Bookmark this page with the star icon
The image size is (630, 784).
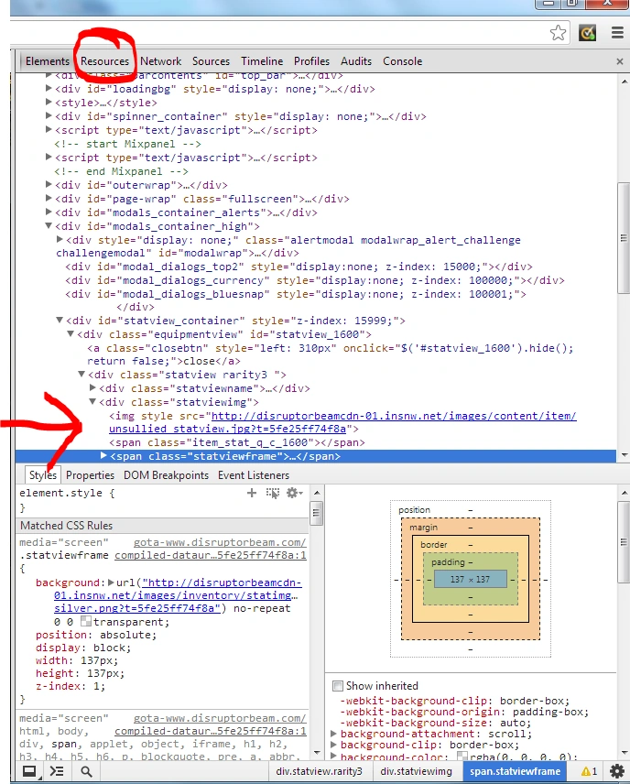558,33
